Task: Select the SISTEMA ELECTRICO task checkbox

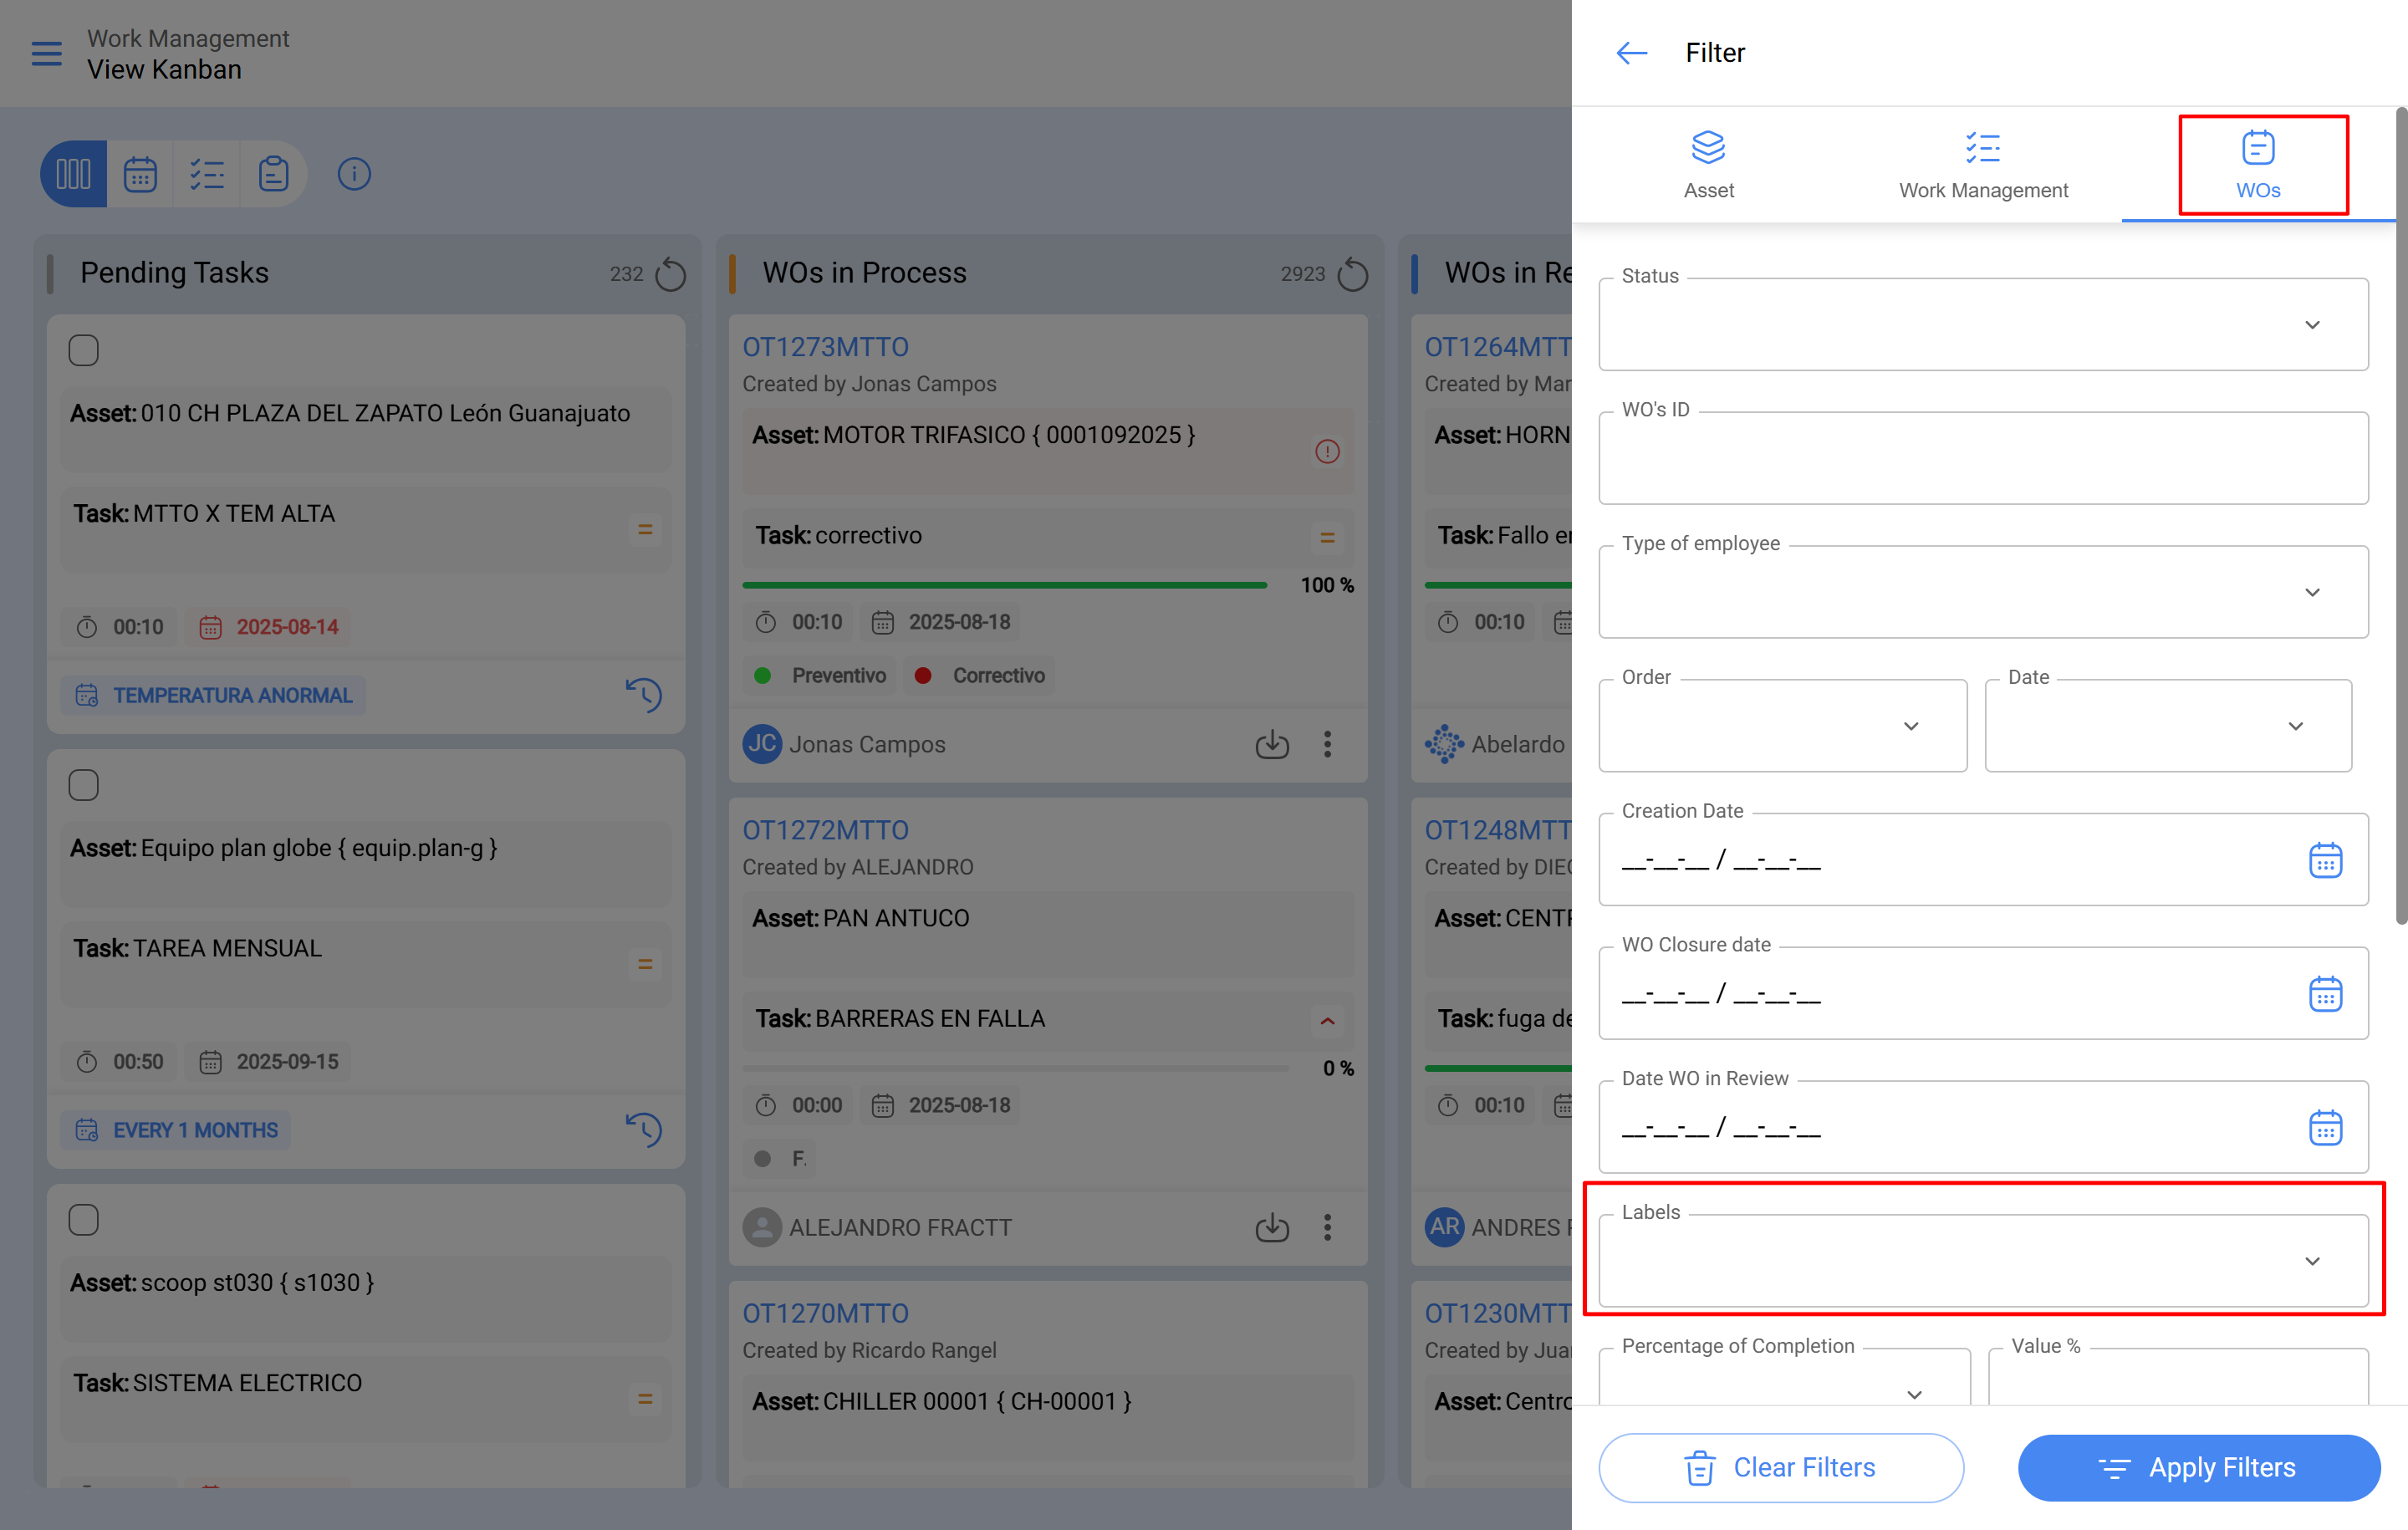Action: click(84, 1220)
